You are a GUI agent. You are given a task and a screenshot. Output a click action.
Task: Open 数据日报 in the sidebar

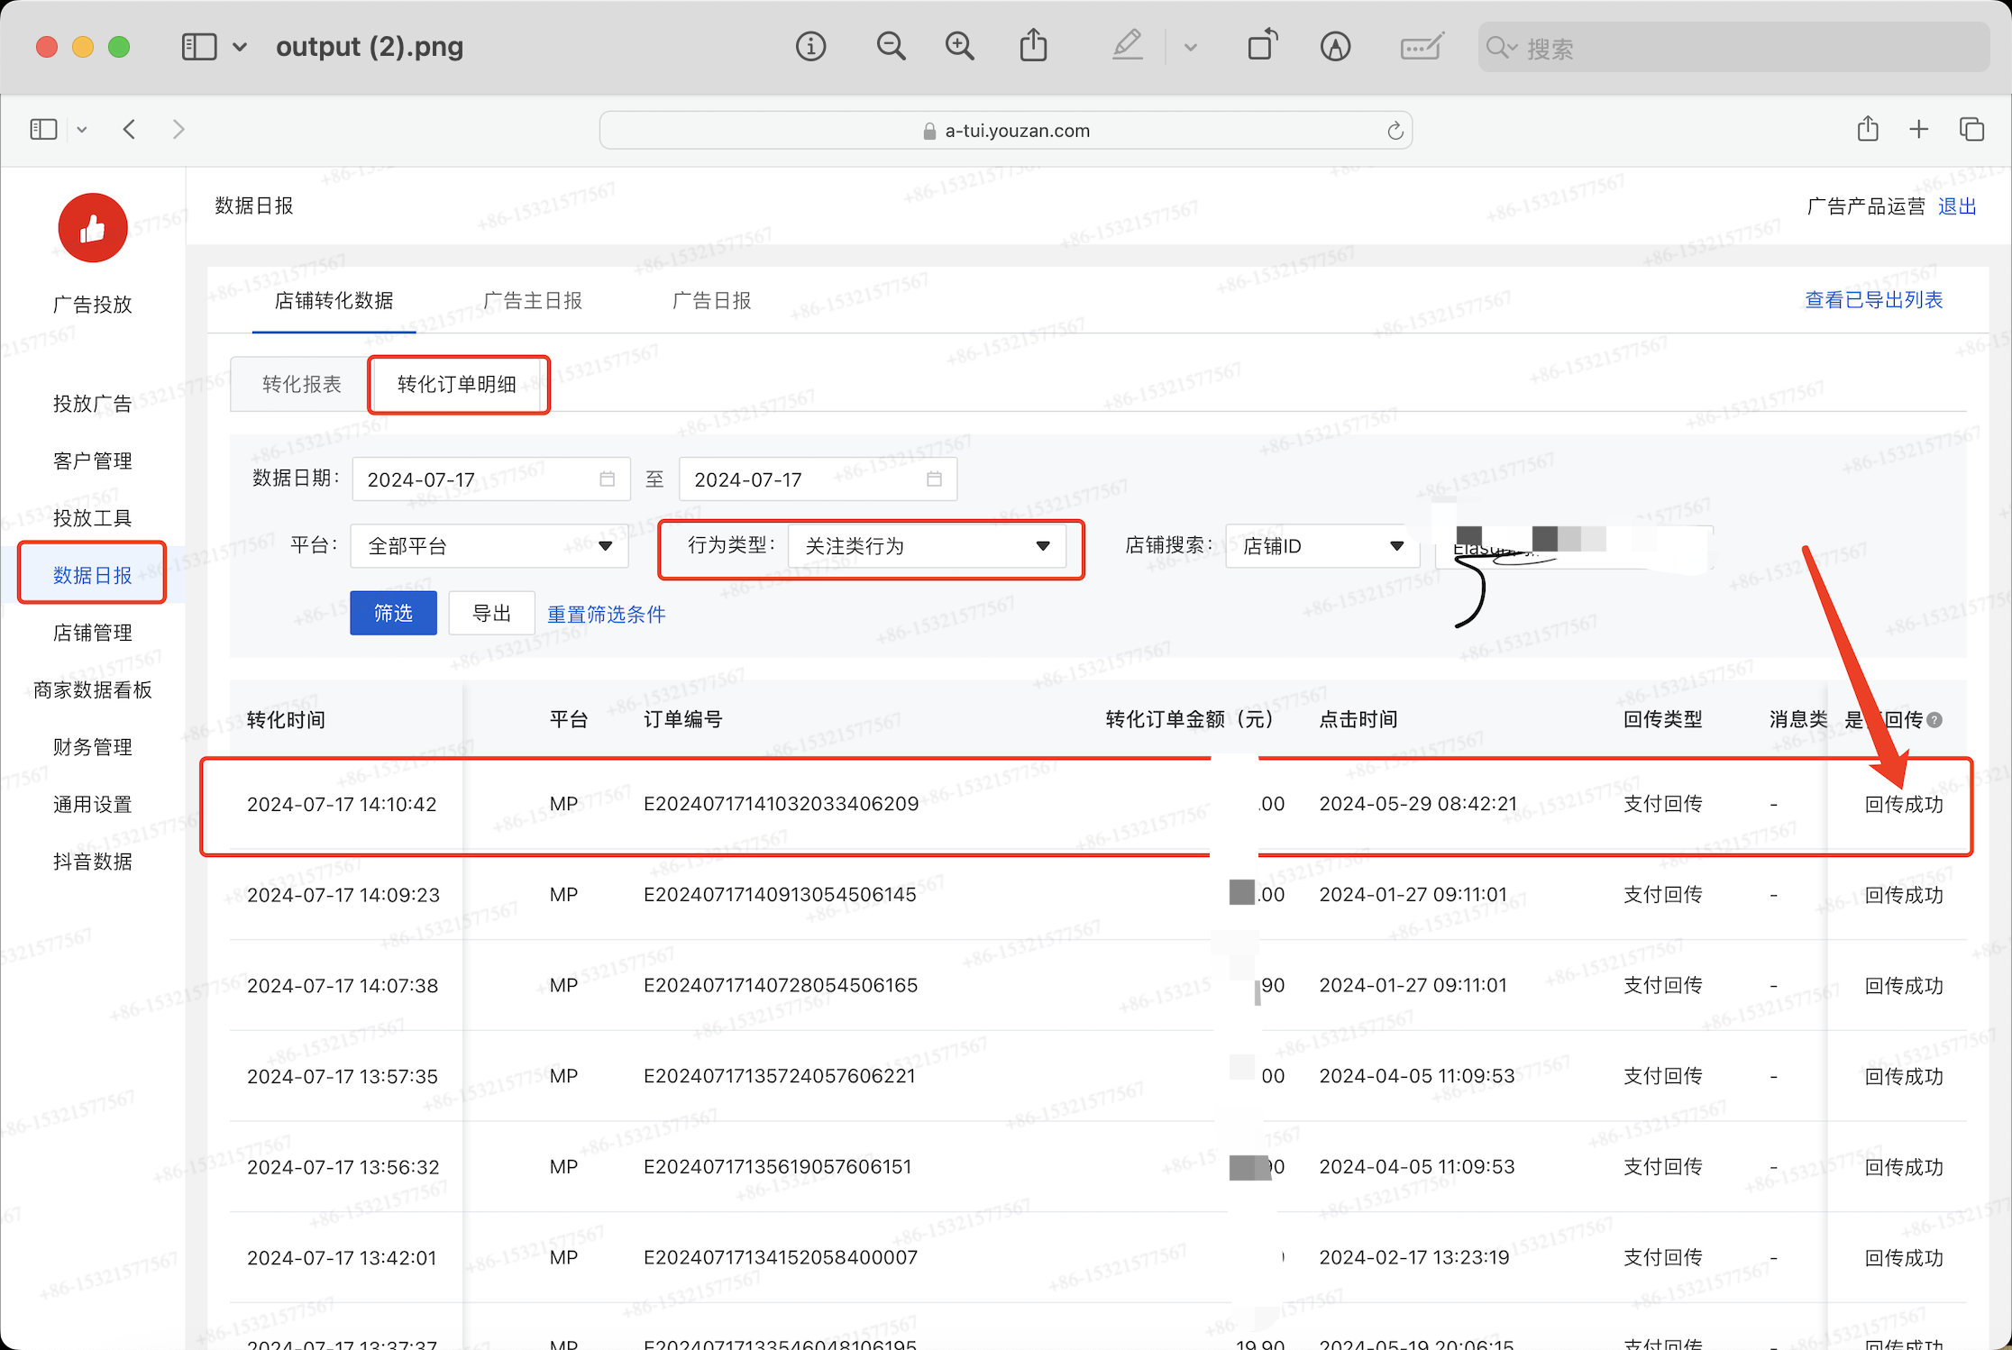tap(93, 575)
